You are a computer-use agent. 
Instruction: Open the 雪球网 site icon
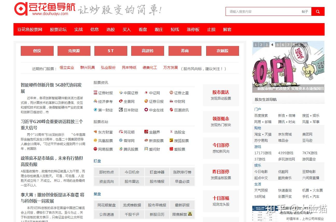pyautogui.click(x=121, y=140)
